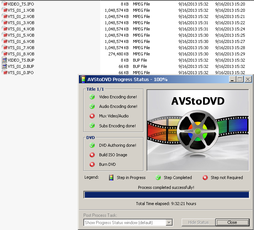Click the AVStoDVD title bar app icon
This screenshot has width=254, height=230.
[x=83, y=79]
